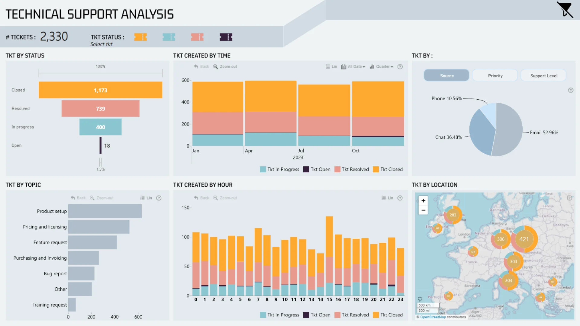
Task: Toggle Lin scale in Tkt By Topic chart
Action: click(146, 198)
